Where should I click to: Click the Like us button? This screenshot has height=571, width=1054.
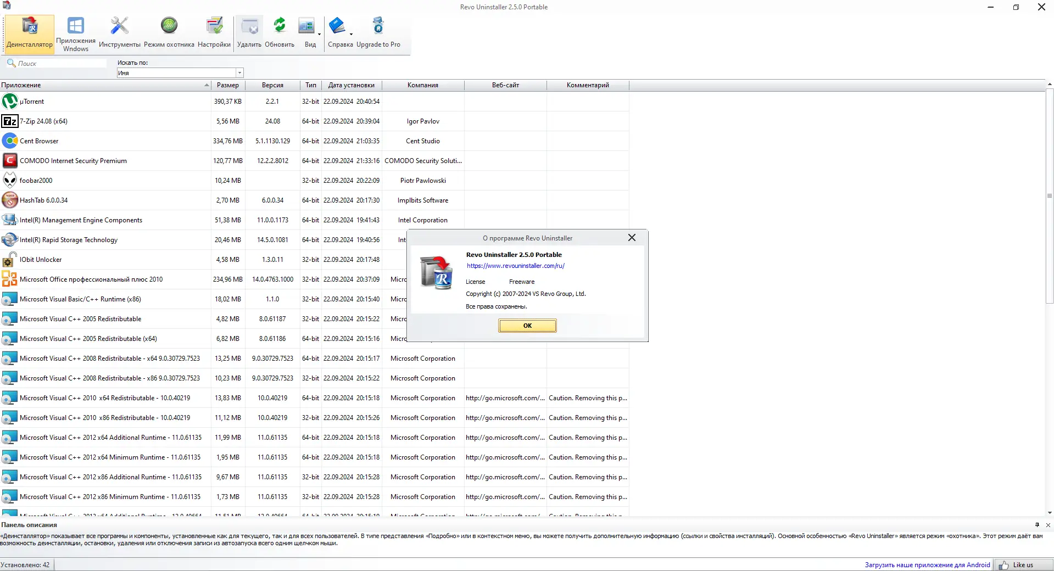pos(1023,565)
